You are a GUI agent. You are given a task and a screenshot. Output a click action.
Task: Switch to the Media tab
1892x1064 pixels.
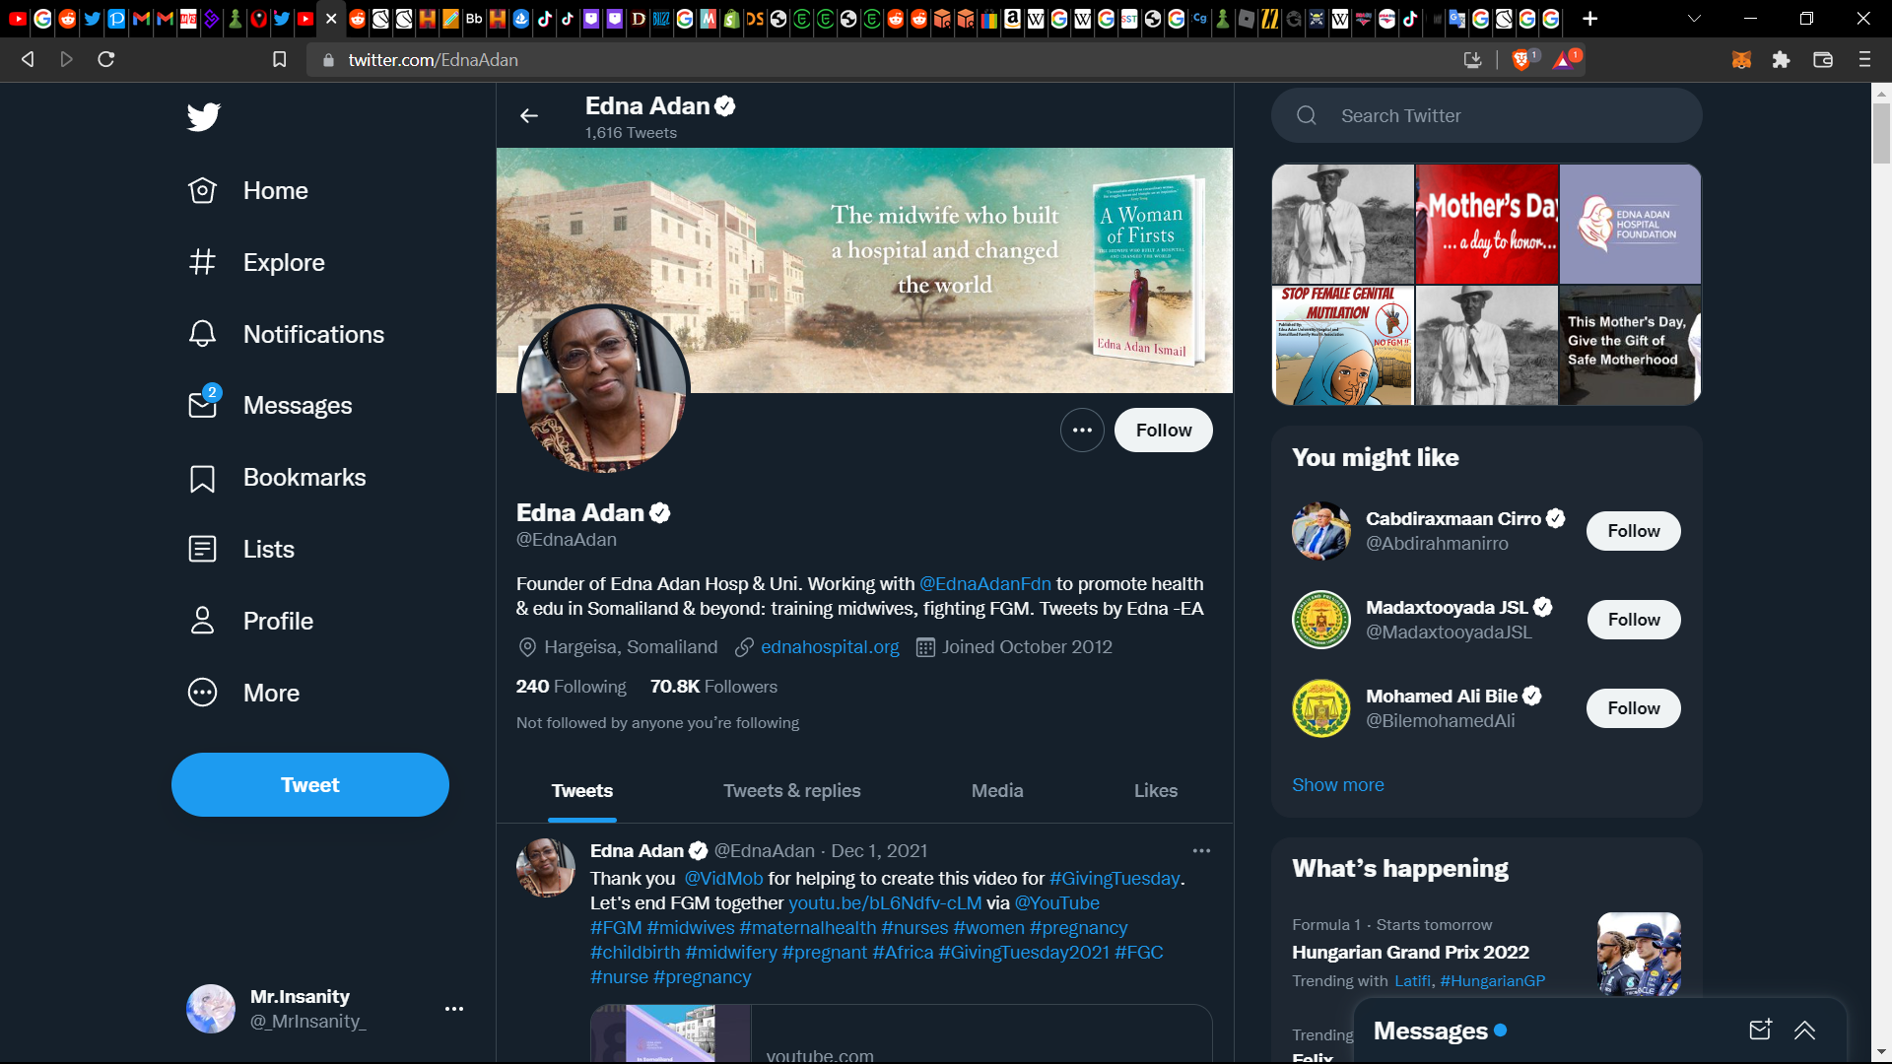[x=997, y=791]
